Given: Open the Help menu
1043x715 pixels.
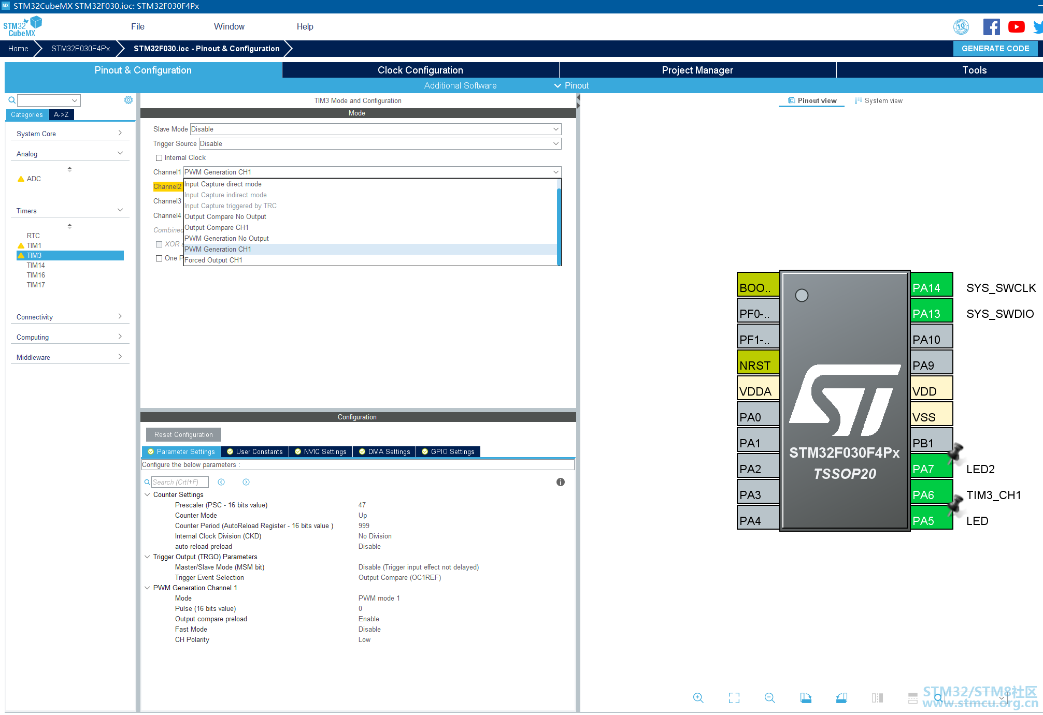Looking at the screenshot, I should pyautogui.click(x=305, y=26).
